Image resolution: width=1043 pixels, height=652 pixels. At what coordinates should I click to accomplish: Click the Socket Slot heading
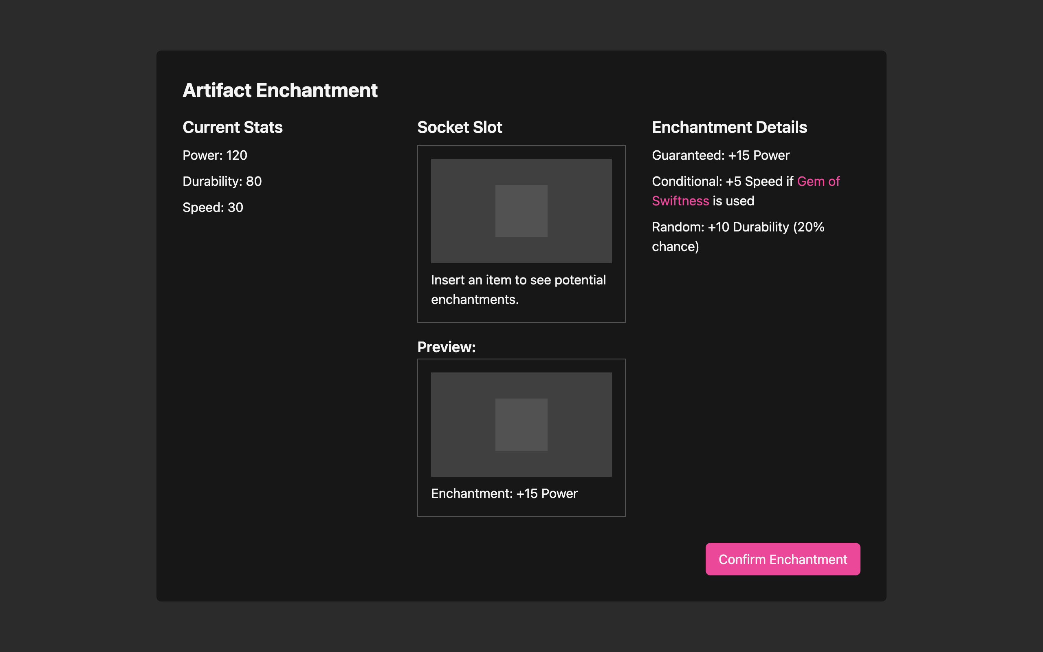460,127
